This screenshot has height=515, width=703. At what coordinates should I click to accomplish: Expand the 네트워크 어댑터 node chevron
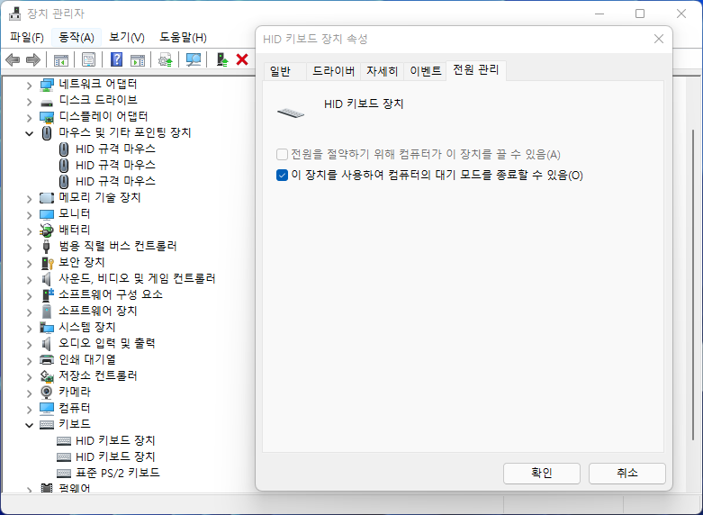(x=29, y=86)
